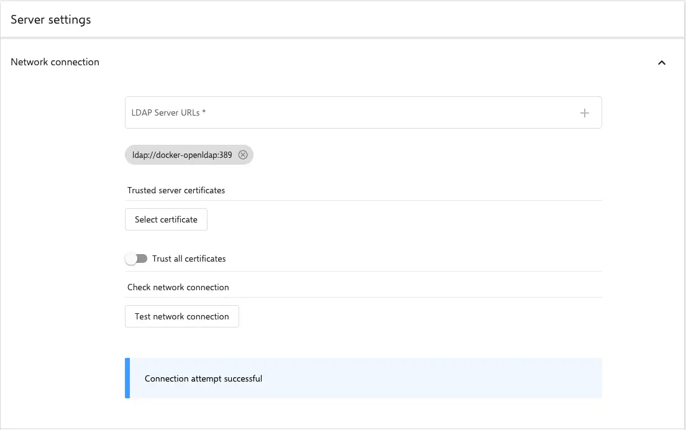
Task: Focus the LDAP Server URLs input field
Action: [x=311, y=112]
